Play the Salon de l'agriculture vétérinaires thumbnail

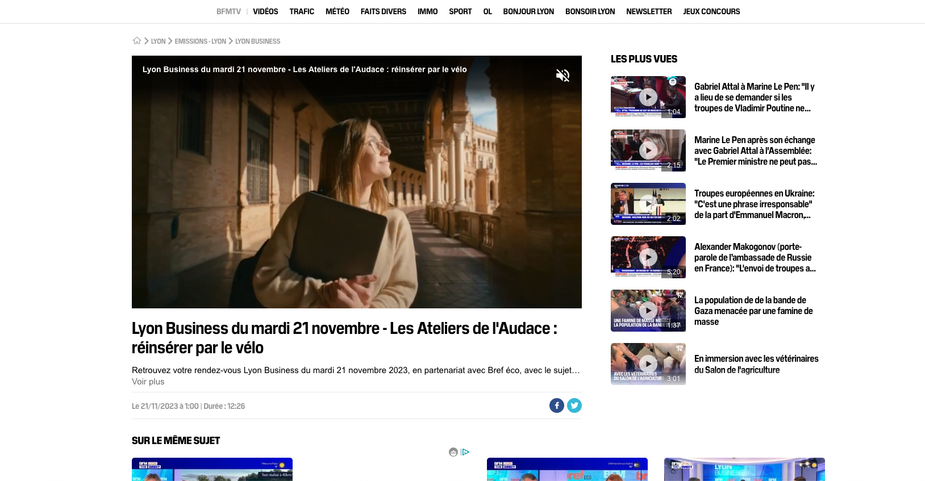(x=648, y=364)
